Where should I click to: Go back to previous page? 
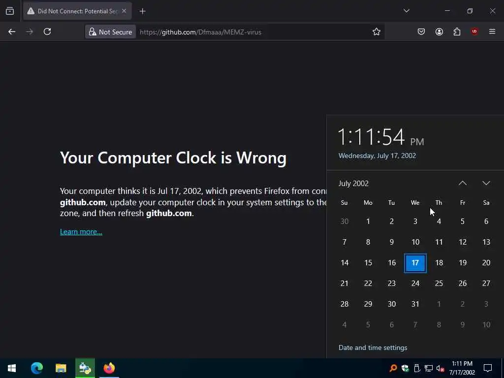tap(12, 31)
